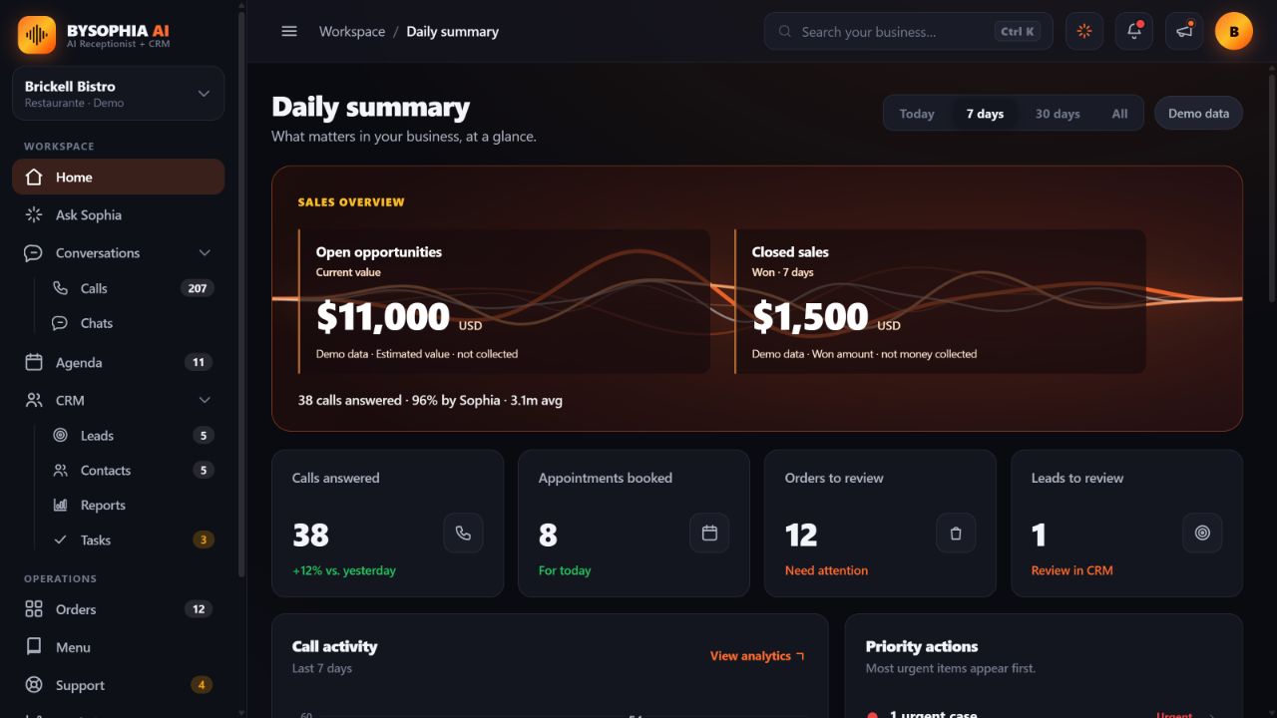Open Orders in the Operations section

119,609
